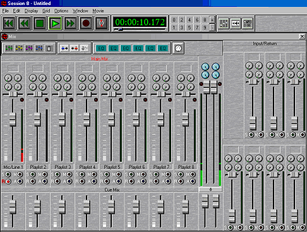
Task: Click the blue double-arrow icon in Mix toolbar
Action: 64,48
